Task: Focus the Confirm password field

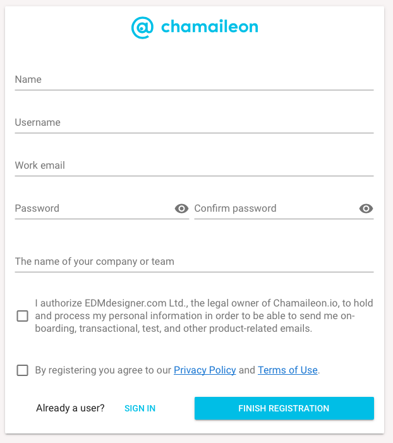Action: (274, 209)
